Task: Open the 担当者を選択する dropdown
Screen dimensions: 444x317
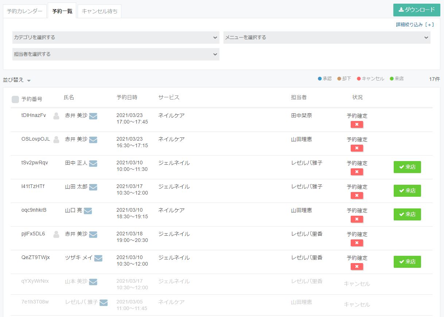Action: coord(116,54)
